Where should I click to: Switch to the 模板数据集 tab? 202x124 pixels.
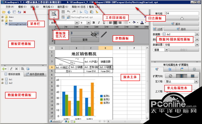12,74
